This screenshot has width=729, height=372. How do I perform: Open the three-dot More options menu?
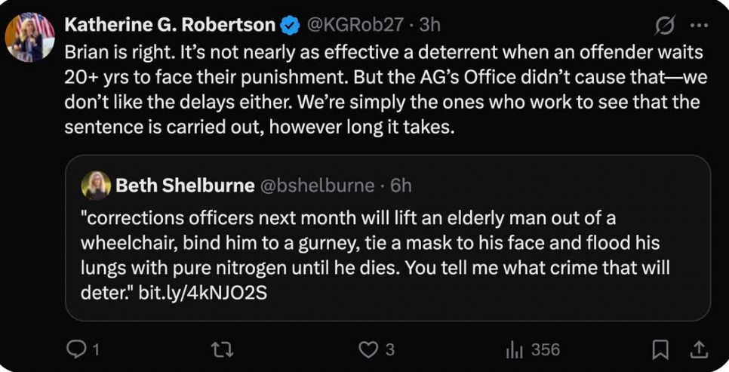point(699,26)
